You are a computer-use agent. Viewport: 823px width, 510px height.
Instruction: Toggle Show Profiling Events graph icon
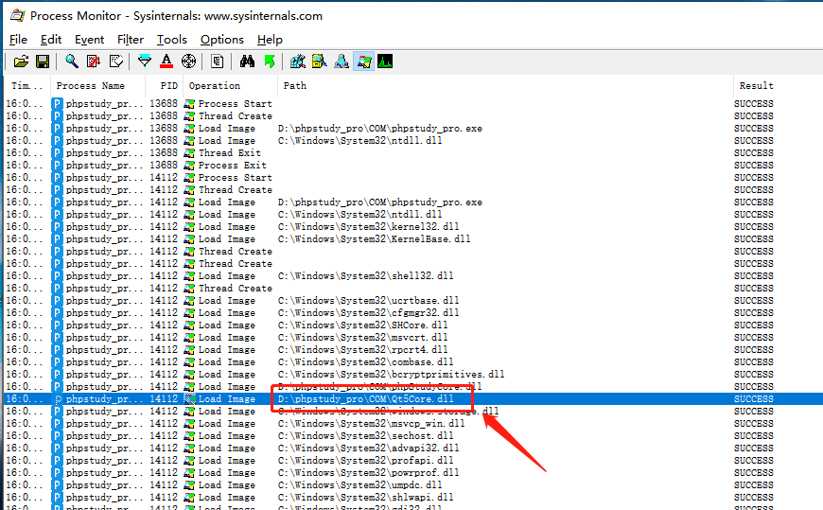tap(385, 62)
